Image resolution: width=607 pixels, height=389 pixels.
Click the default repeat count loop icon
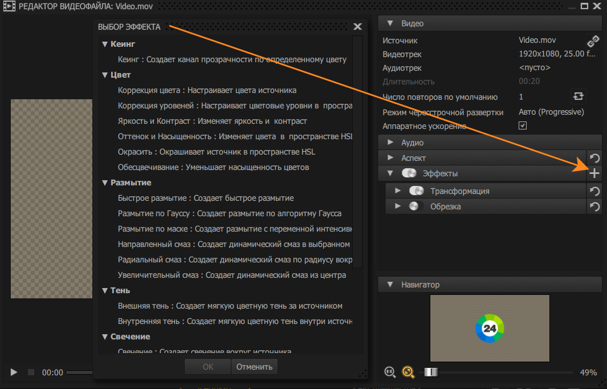(579, 96)
